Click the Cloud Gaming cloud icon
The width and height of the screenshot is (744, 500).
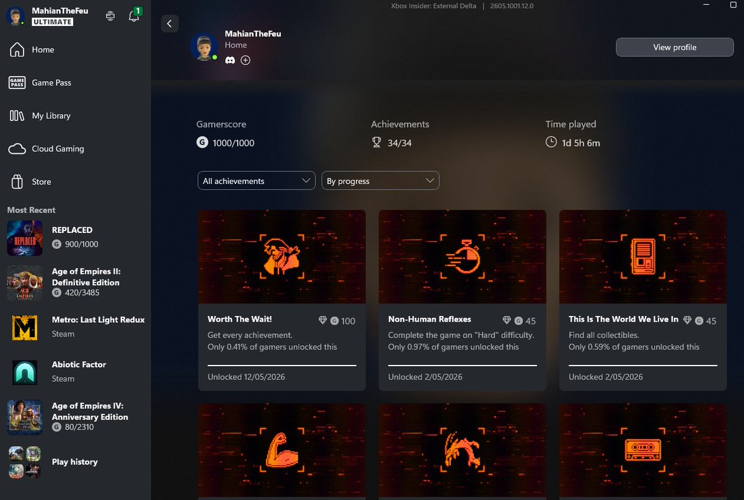(17, 149)
